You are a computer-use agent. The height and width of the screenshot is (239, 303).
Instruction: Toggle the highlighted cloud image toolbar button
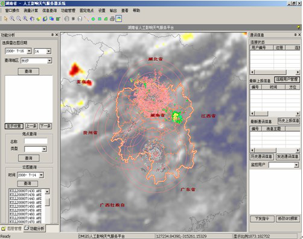click(119, 19)
